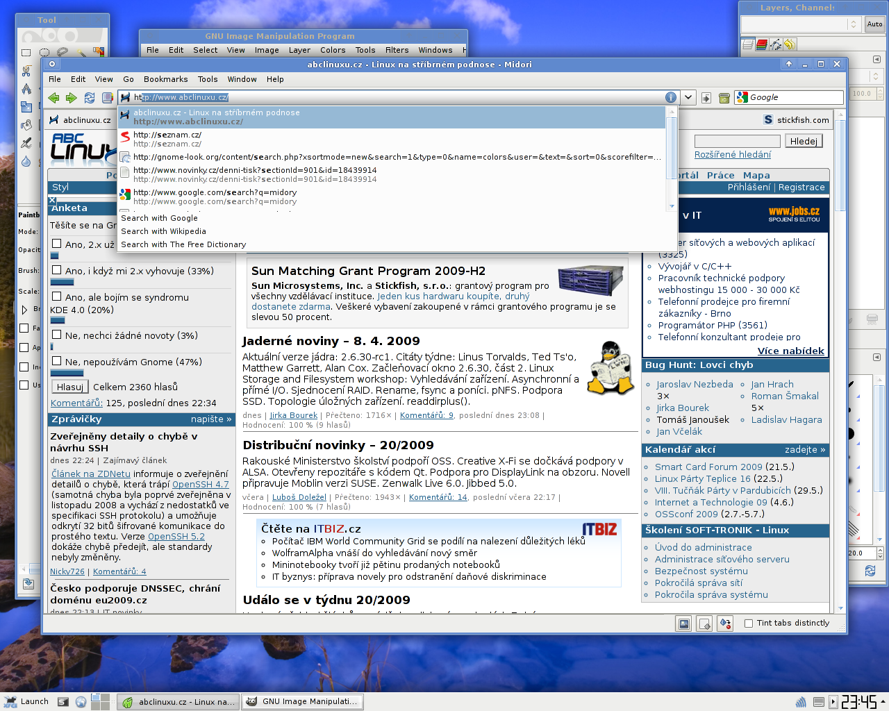
Task: Click the web browser globe icon in taskbar
Action: click(81, 702)
